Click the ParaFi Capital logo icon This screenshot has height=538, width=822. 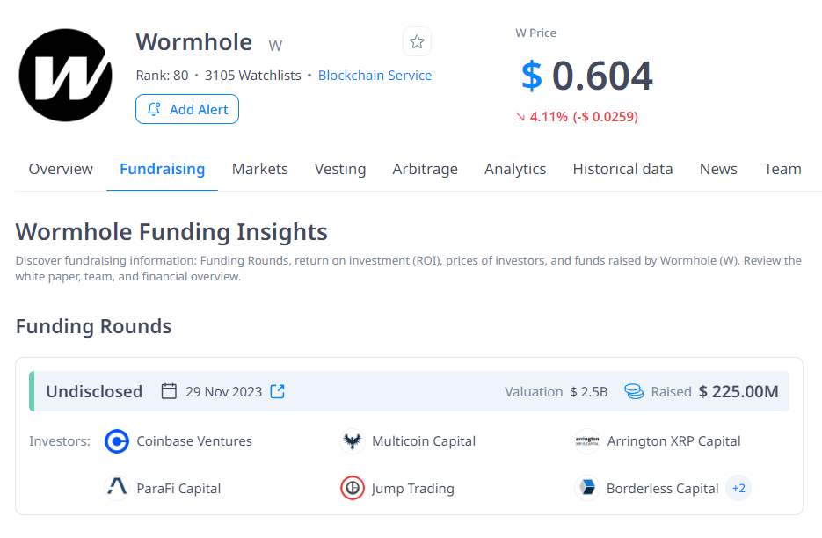(117, 488)
